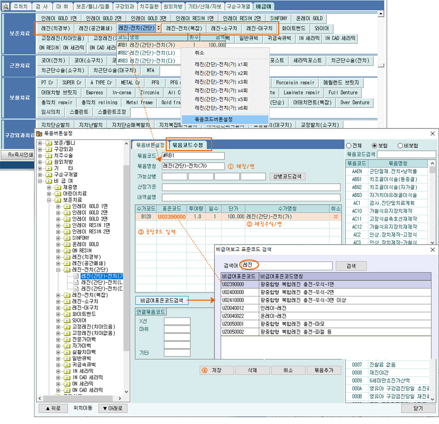Click the 저장 save button
This screenshot has height=424, width=439.
tap(216, 370)
